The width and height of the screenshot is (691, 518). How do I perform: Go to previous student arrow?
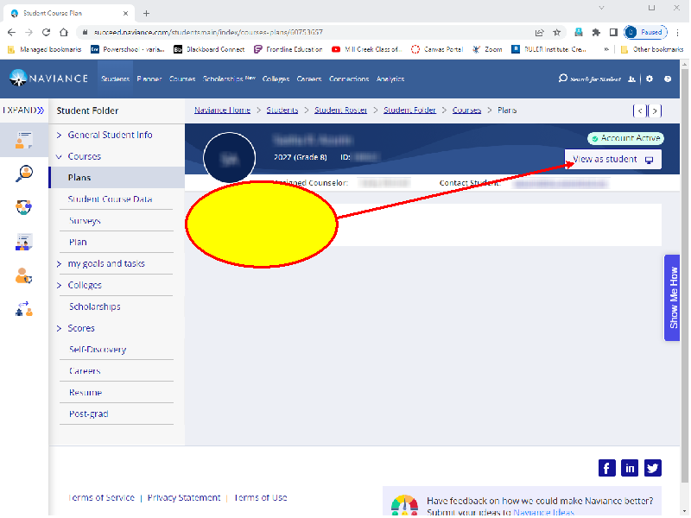tap(639, 111)
